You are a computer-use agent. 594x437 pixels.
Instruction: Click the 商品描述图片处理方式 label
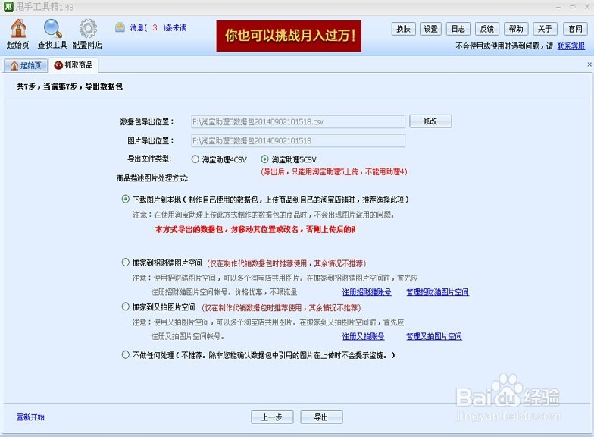[152, 178]
